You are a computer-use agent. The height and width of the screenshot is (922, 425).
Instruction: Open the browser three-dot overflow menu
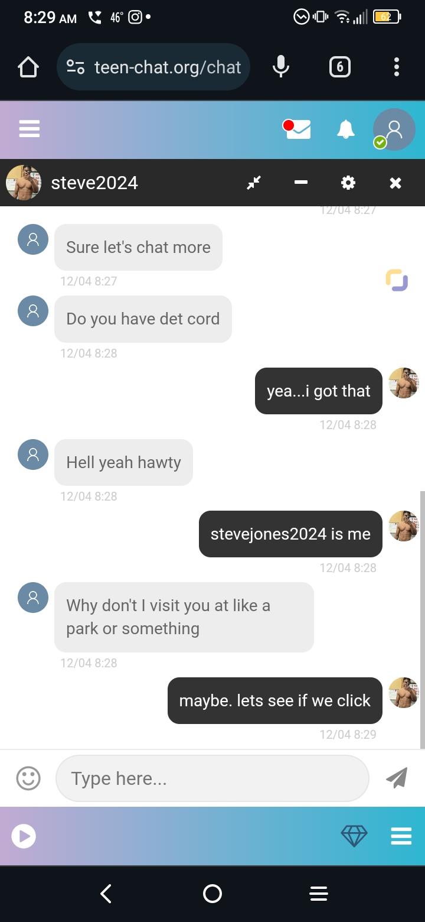coord(397,67)
